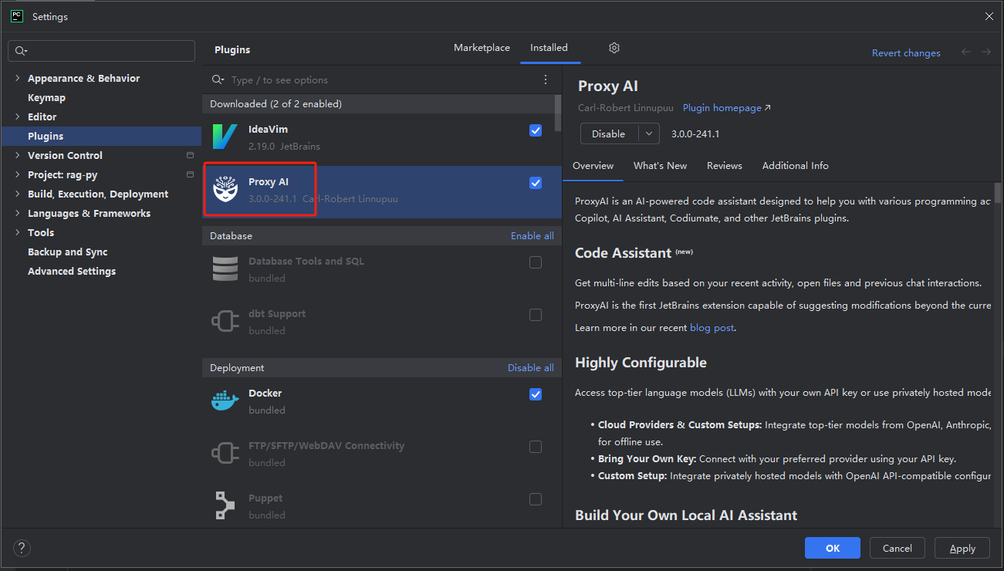Click the Proxy AI plugin mask icon
Screen dimensions: 1004x571
coord(225,189)
